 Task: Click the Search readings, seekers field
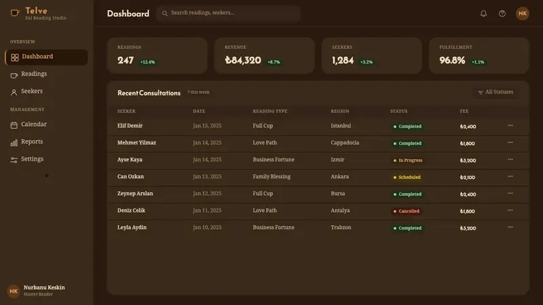[228, 13]
